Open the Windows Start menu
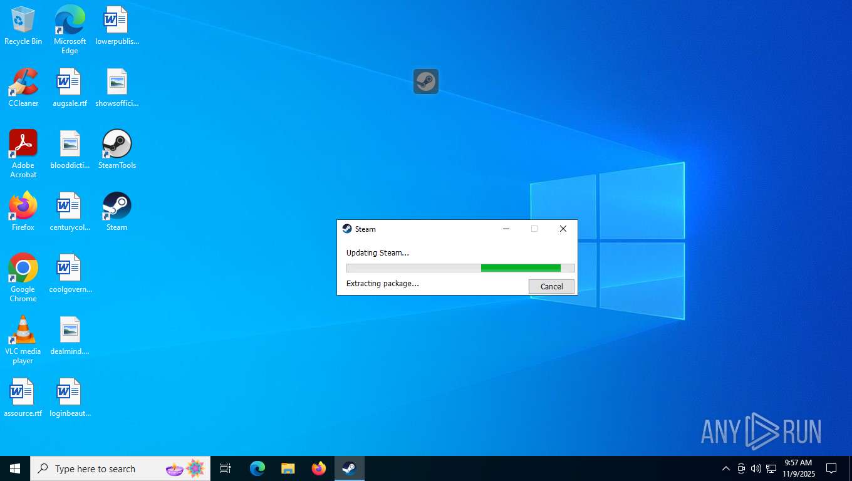 coord(15,468)
